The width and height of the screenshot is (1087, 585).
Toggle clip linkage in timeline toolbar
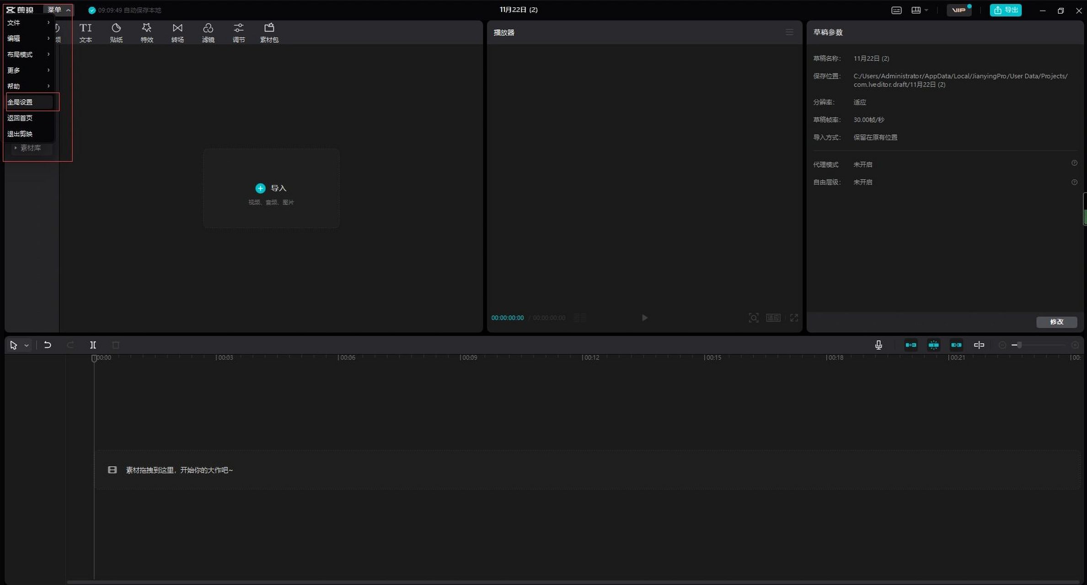click(956, 345)
